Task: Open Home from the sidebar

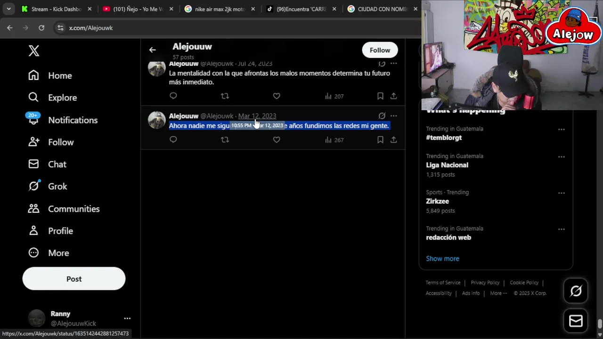Action: [x=50, y=75]
